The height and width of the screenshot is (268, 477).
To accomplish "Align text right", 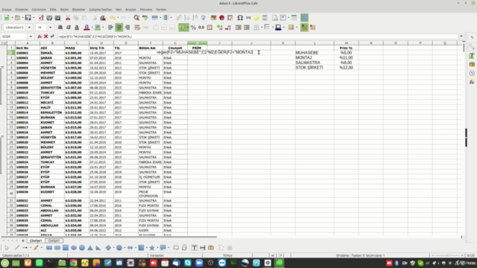I will click(127, 28).
